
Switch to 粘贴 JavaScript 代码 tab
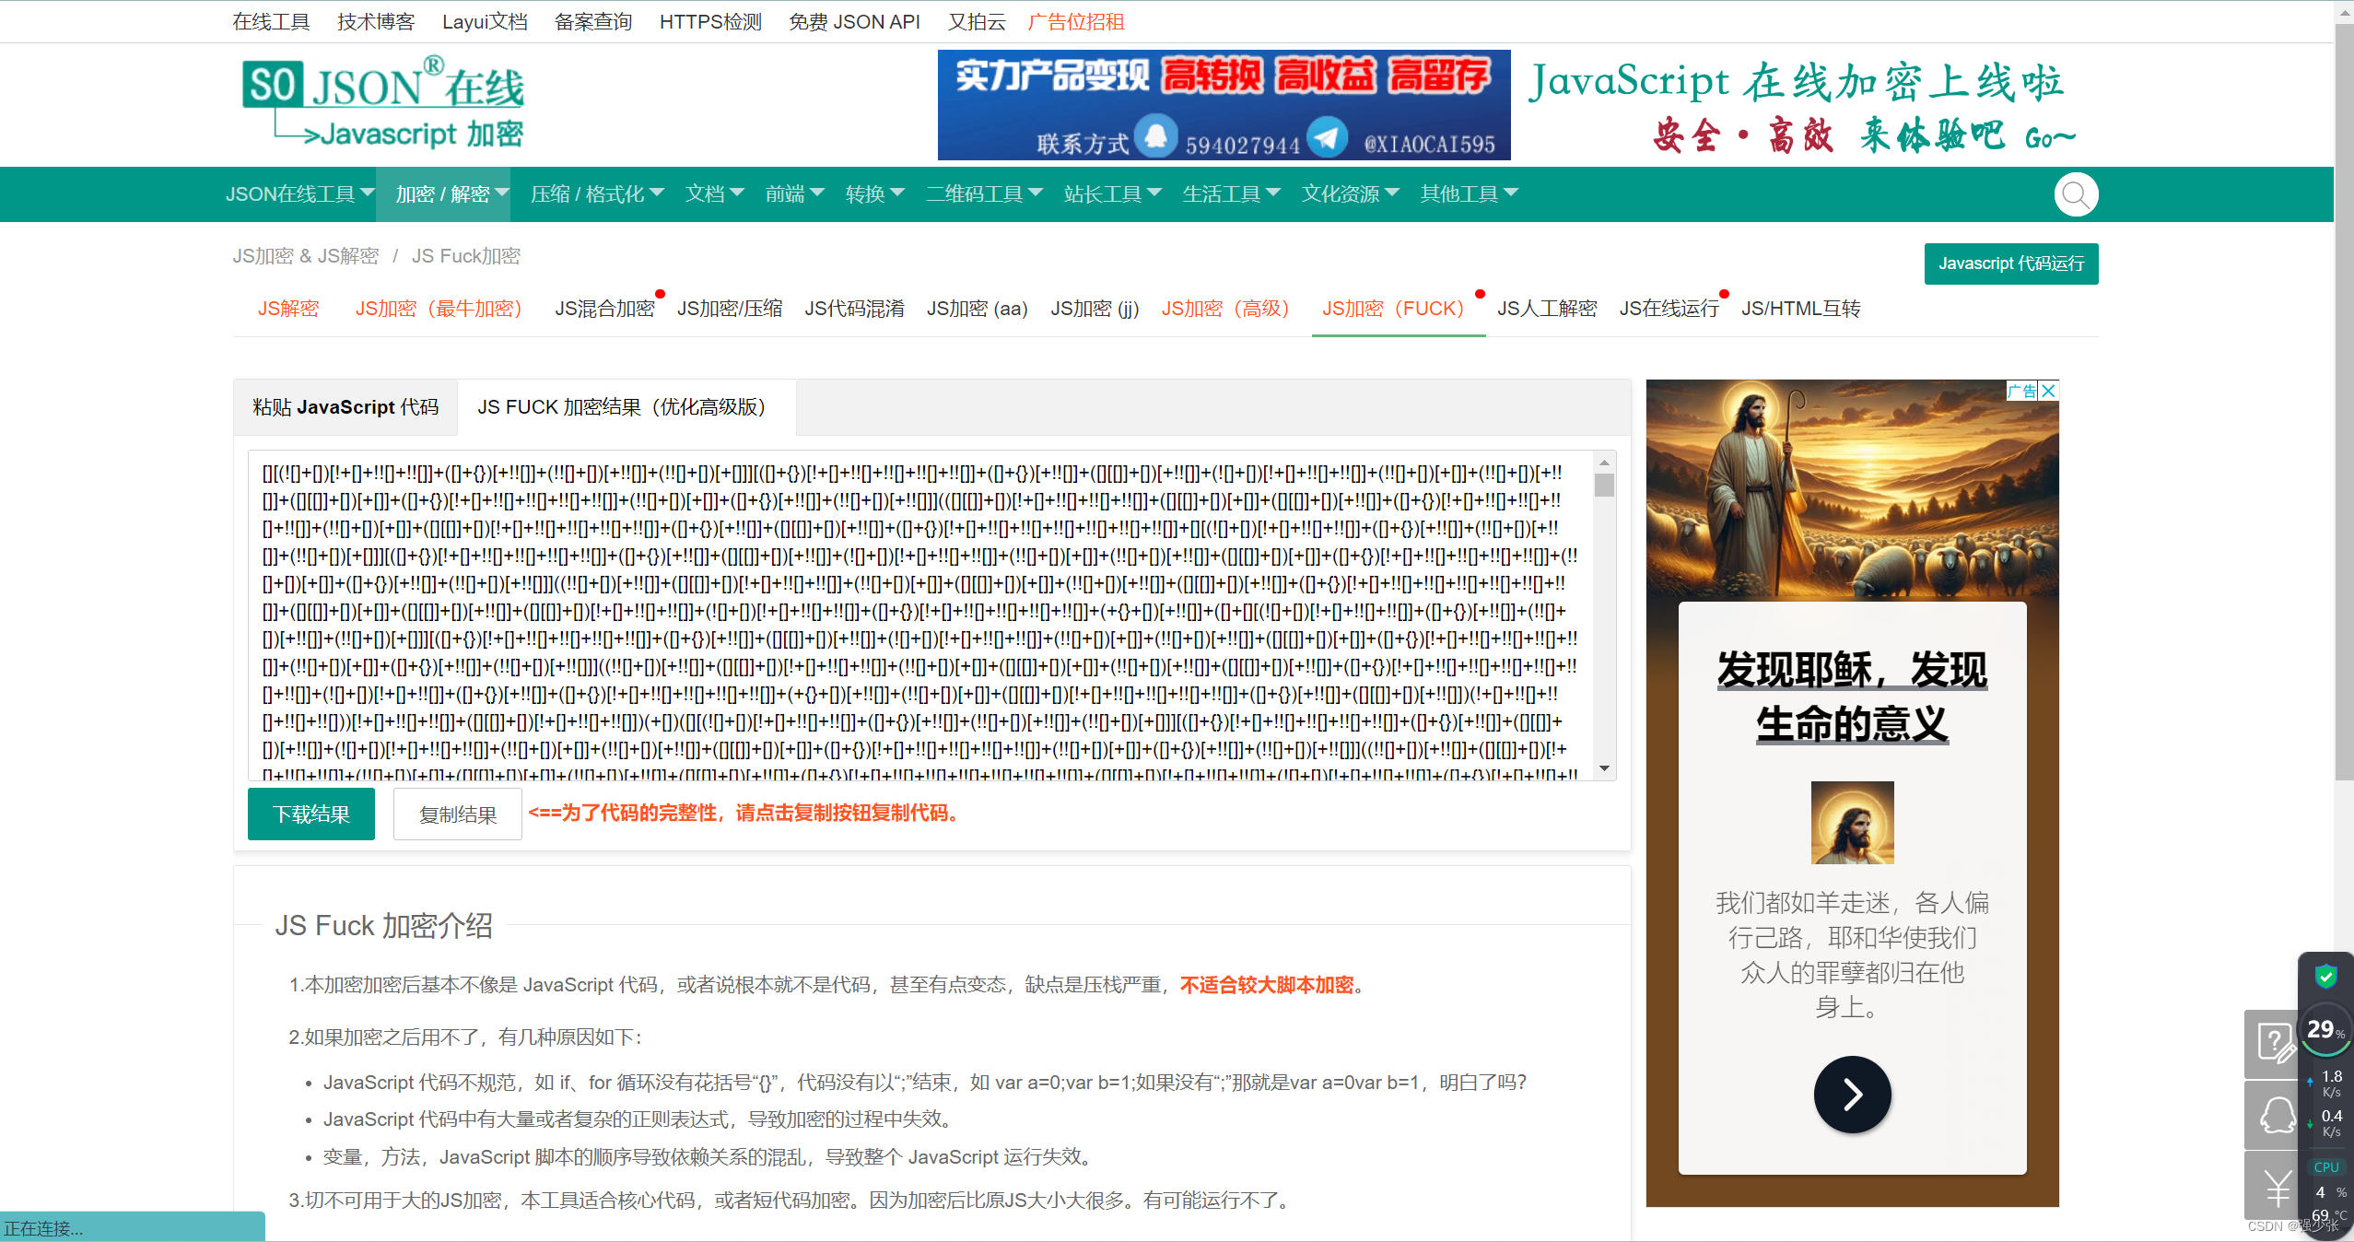tap(345, 407)
